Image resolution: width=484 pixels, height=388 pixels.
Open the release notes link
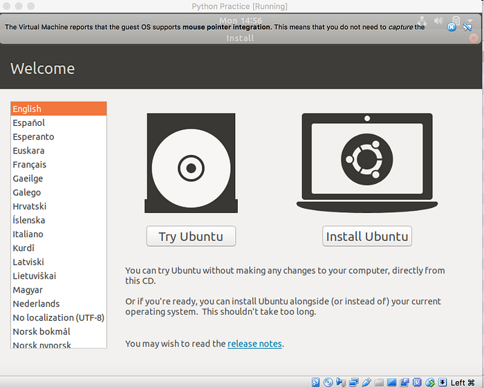[x=254, y=344]
